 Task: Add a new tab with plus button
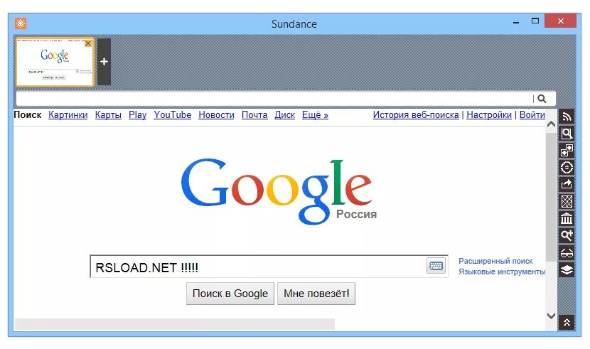pos(104,62)
